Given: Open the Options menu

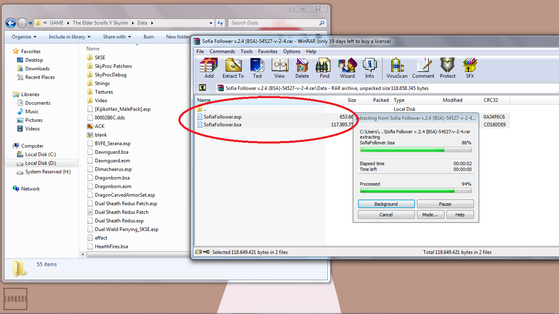Looking at the screenshot, I should 292,52.
